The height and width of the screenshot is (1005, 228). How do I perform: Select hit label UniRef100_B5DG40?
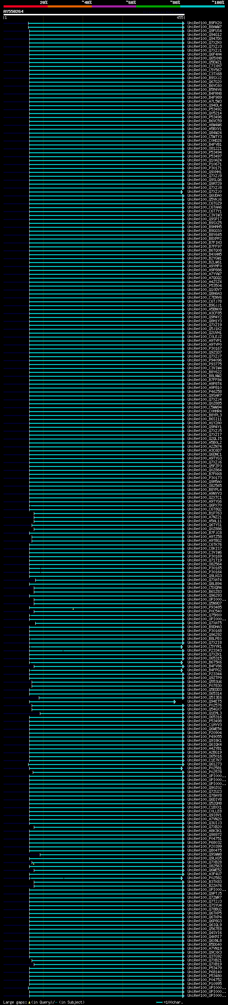pyautogui.click(x=204, y=944)
